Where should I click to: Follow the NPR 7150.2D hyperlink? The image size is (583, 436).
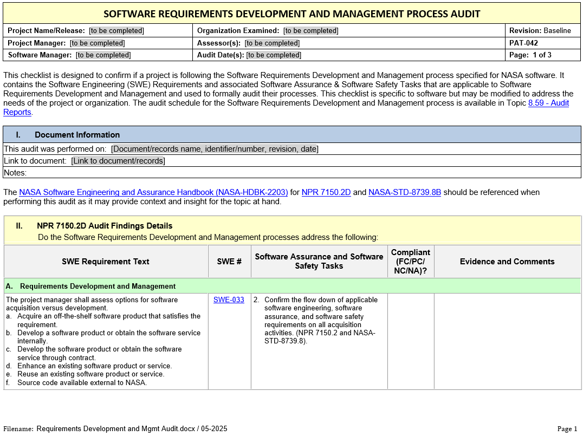pyautogui.click(x=326, y=192)
